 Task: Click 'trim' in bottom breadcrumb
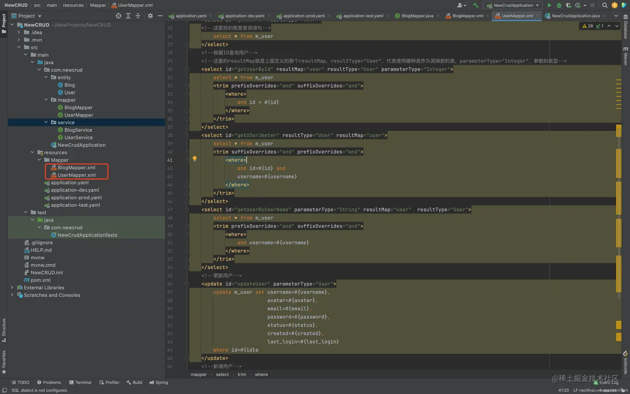click(x=242, y=374)
